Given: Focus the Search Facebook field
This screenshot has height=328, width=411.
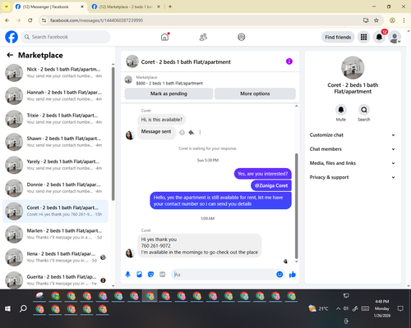Looking at the screenshot, I should (x=66, y=37).
